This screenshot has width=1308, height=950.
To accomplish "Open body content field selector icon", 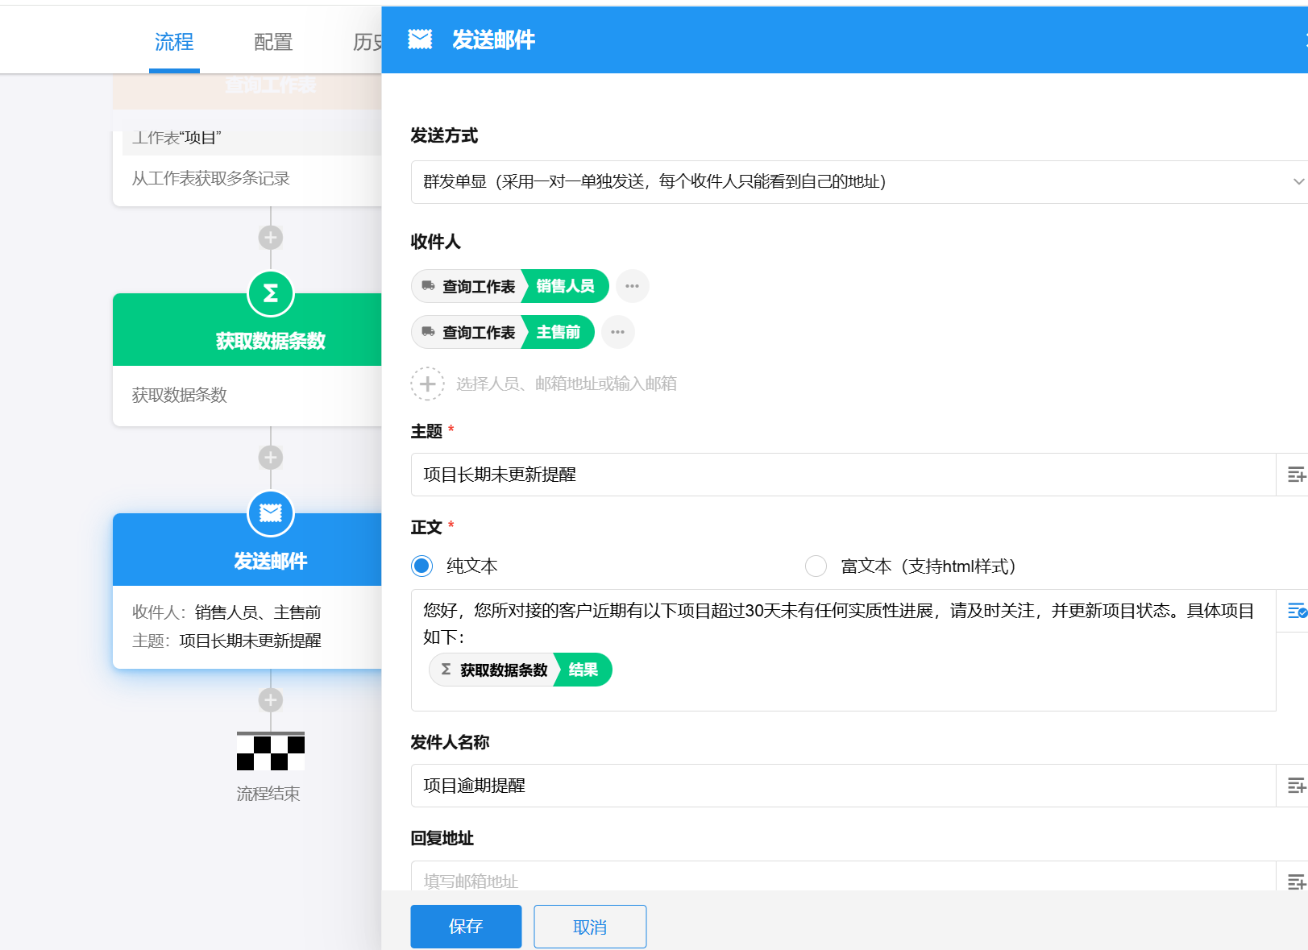I will click(1296, 611).
